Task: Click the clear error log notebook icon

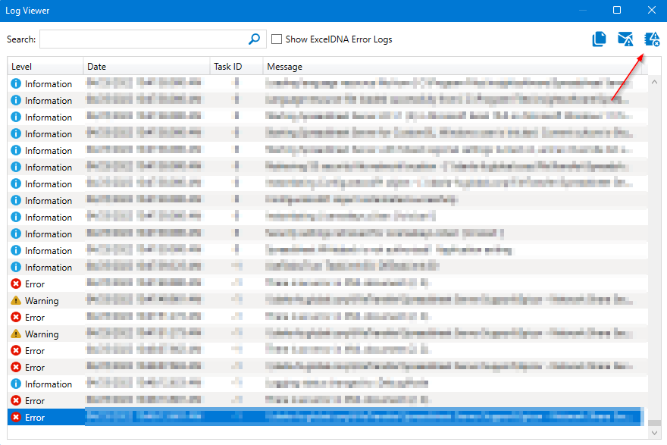Action: point(652,39)
